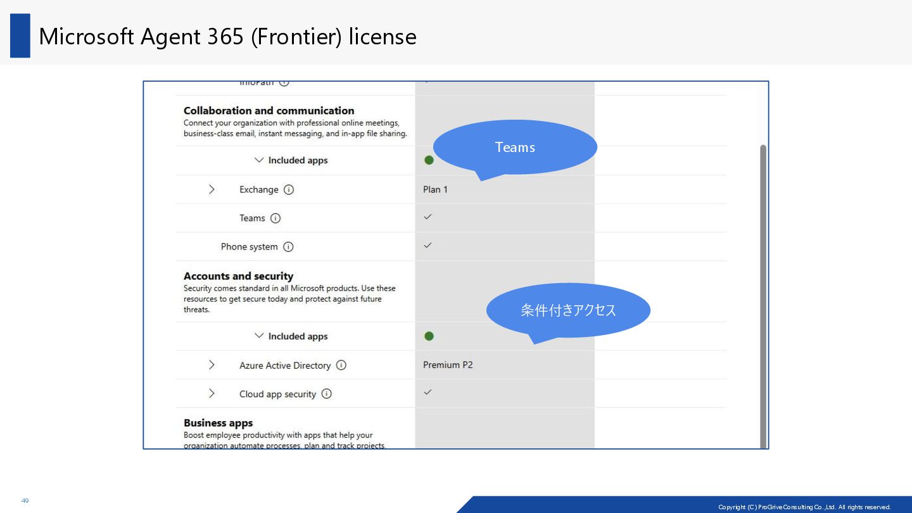Click the green dot in Accounts Included apps row
The height and width of the screenshot is (513, 912).
(x=429, y=336)
